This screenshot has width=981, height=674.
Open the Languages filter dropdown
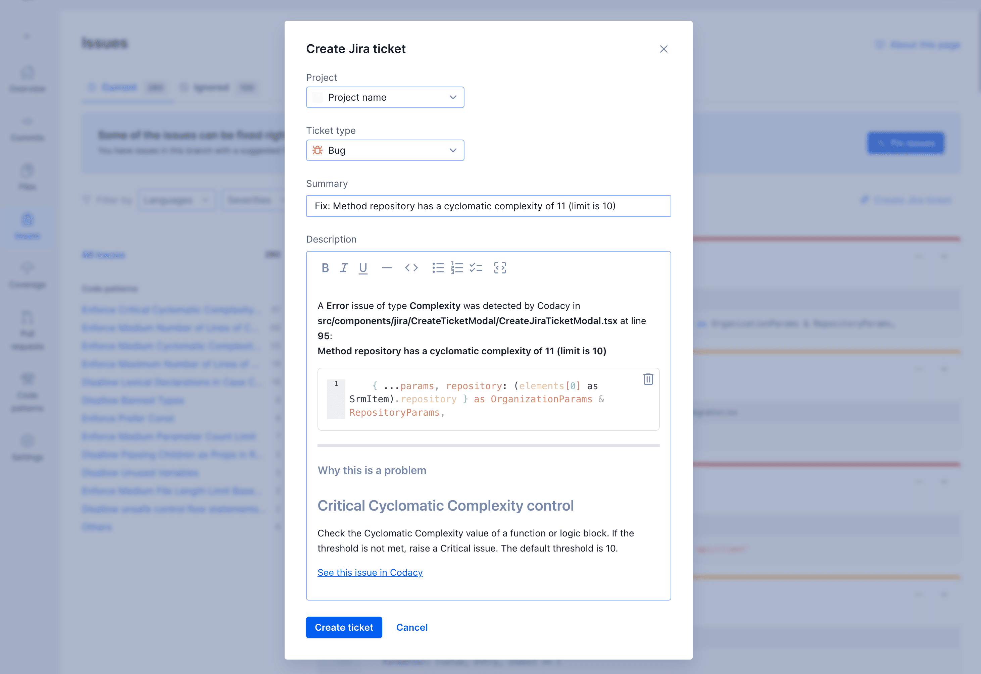(176, 200)
